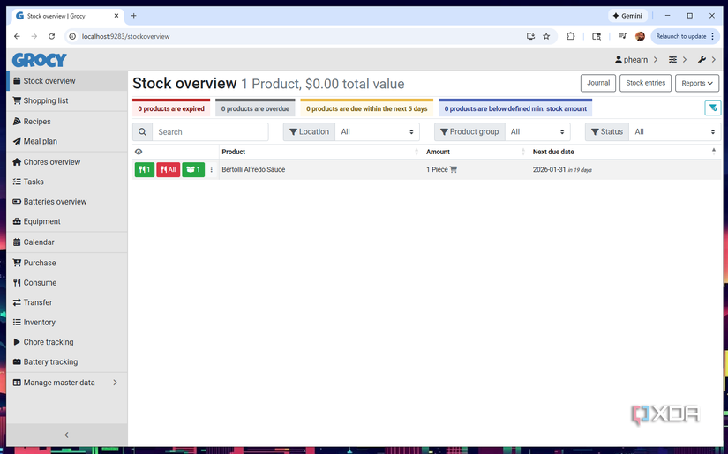Open the Product group dropdown
The height and width of the screenshot is (454, 728).
click(x=537, y=131)
